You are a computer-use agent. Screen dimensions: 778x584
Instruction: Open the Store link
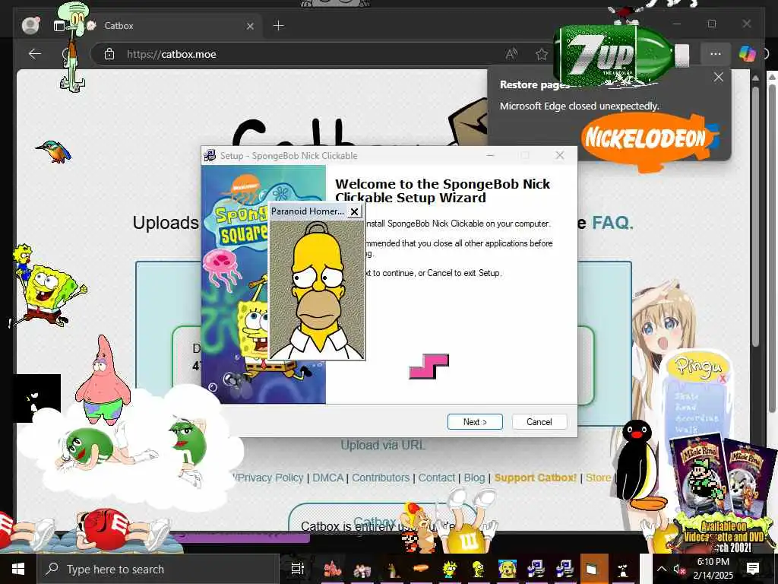[x=598, y=478]
